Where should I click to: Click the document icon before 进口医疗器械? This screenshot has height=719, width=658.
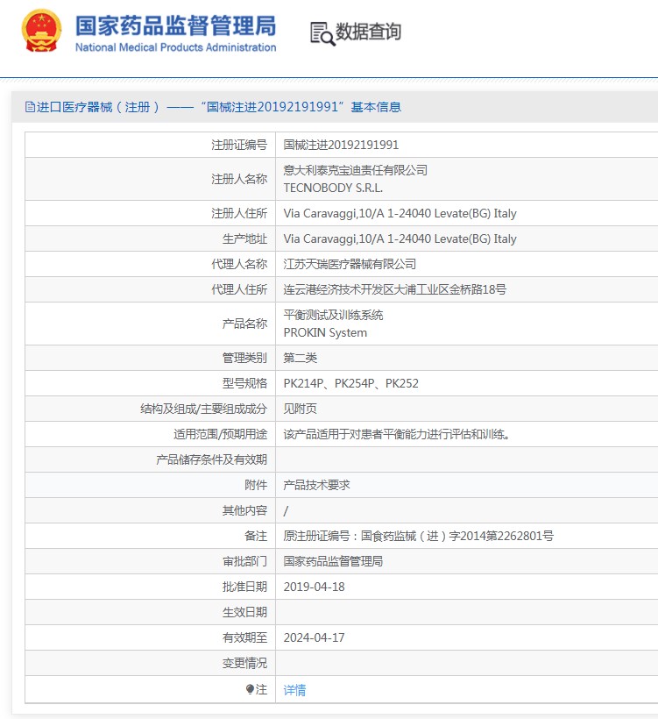click(30, 107)
